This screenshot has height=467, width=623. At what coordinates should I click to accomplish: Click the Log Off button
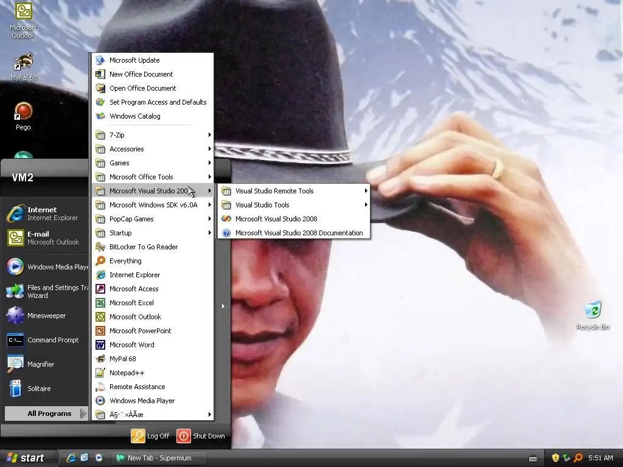tap(151, 436)
